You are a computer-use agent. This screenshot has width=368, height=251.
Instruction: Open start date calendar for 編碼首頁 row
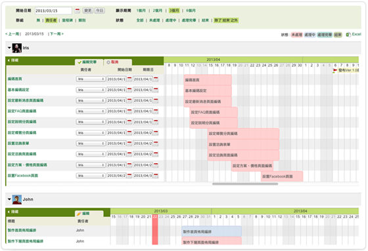[x=129, y=79]
